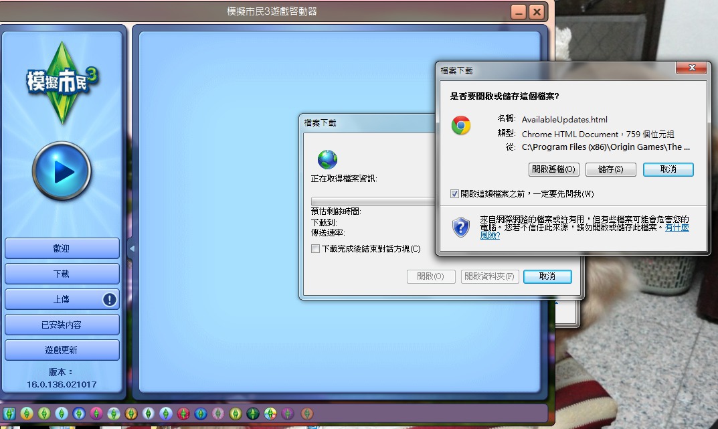Image resolution: width=718 pixels, height=429 pixels.
Task: Open the 遊戲更新 tab in the launcher
Action: pyautogui.click(x=62, y=350)
